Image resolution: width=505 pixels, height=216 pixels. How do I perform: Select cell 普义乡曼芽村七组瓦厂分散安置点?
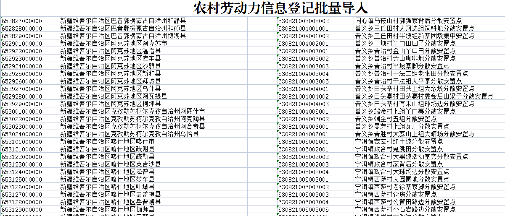[429, 127]
